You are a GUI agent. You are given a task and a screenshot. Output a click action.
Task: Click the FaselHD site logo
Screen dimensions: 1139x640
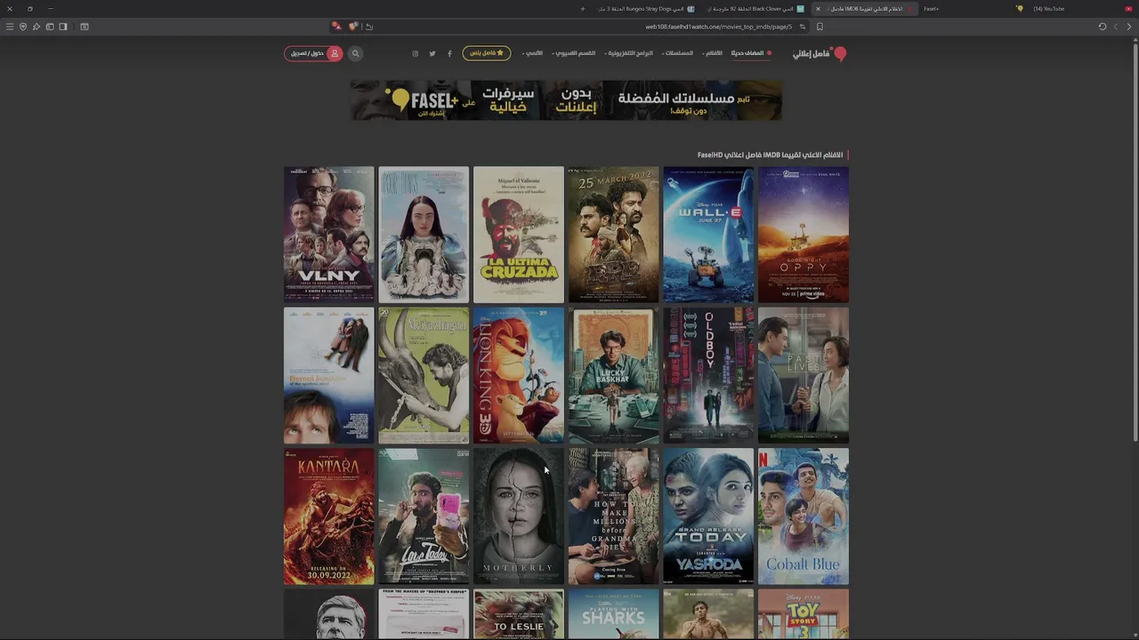(820, 54)
